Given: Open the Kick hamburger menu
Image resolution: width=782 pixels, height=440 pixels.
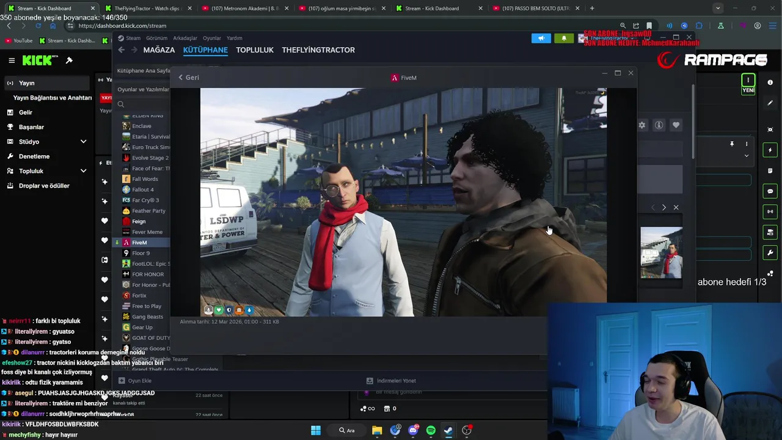Looking at the screenshot, I should [12, 60].
